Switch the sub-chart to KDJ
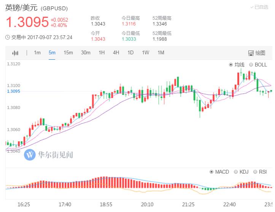275x212 pixels. tap(236, 172)
